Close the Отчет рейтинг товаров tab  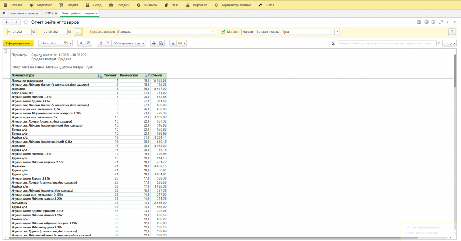coord(96,13)
